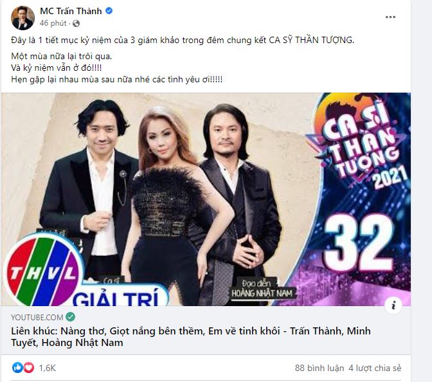This screenshot has height=382, width=432.
Task: Click the green YouTube verified checkmark
Action: [70, 317]
